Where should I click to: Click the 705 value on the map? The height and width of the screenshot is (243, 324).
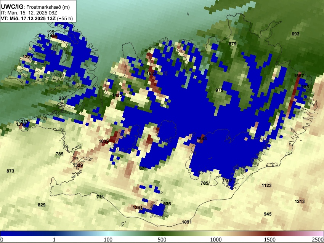204,183
